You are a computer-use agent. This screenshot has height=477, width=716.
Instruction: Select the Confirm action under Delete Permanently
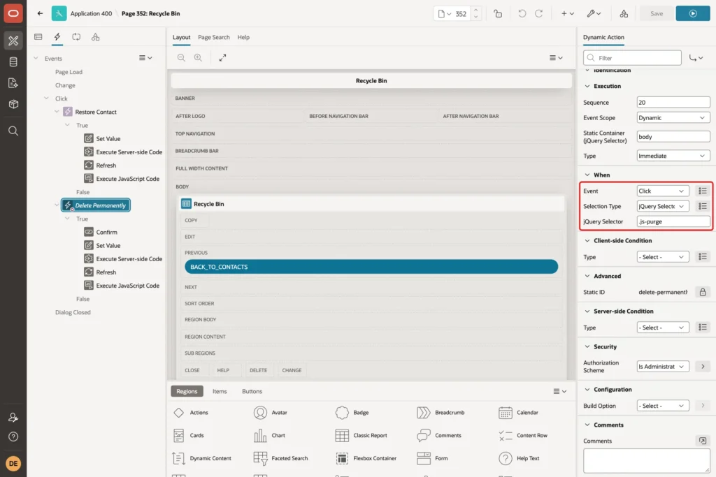pyautogui.click(x=107, y=232)
